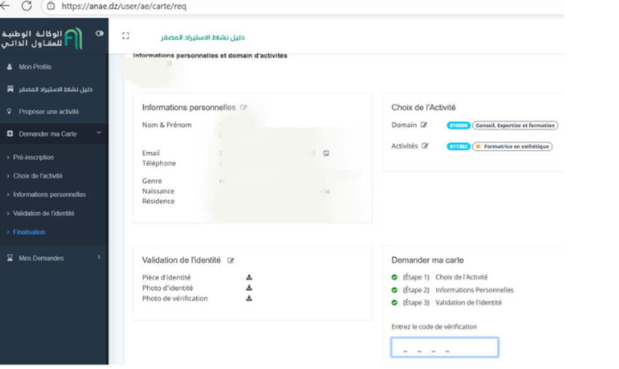
Task: Click the fullscreen icon in top header
Action: coord(126,37)
